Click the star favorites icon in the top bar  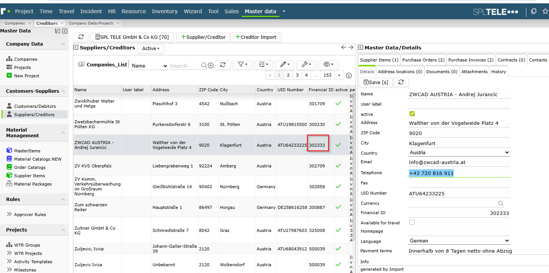pyautogui.click(x=545, y=11)
